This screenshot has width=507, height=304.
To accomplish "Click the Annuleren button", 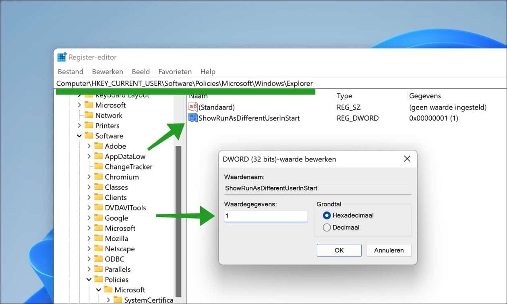I will pos(389,250).
